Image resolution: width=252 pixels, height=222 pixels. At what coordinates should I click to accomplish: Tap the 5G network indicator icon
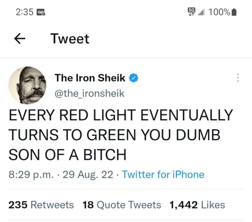(x=191, y=11)
